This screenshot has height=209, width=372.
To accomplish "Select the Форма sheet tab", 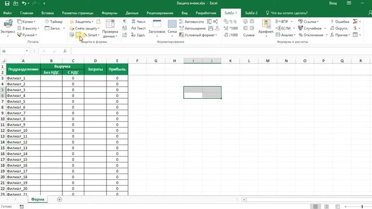I will click(37, 200).
